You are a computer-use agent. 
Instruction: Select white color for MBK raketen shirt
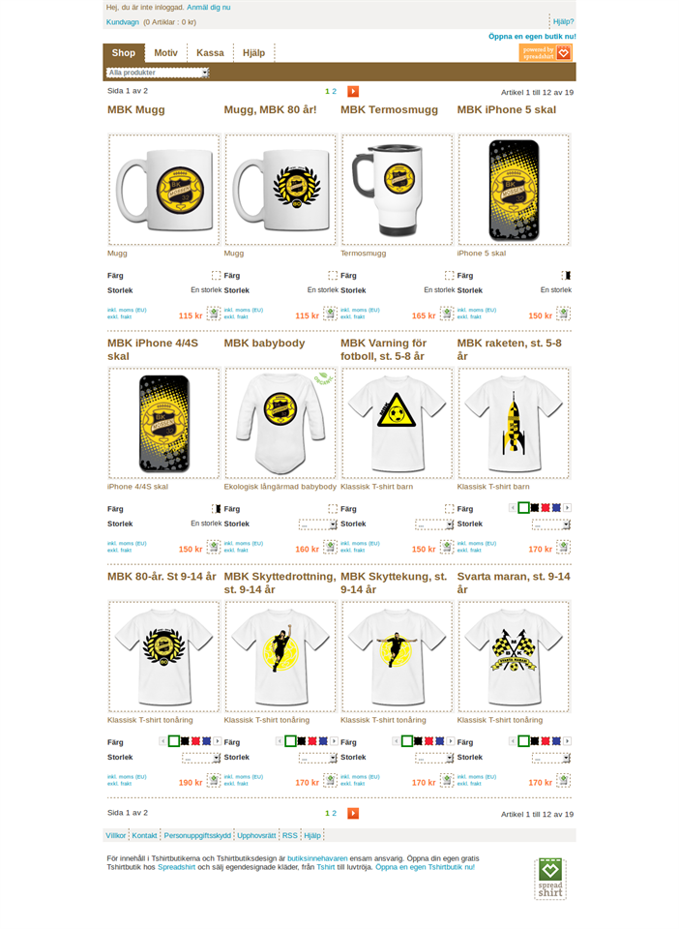click(523, 508)
